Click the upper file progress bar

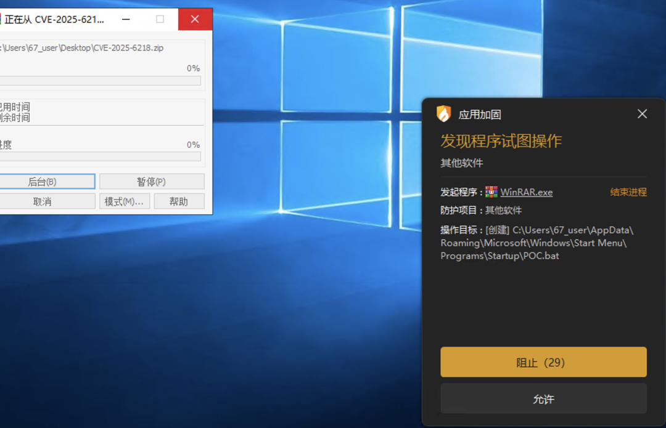(x=101, y=81)
